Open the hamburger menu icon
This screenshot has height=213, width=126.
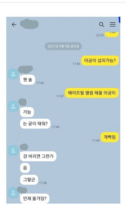[x=113, y=24]
